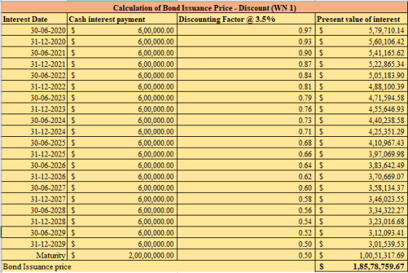Select the date cell 30-06-2022
This screenshot has width=408, height=273.
pyautogui.click(x=34, y=75)
